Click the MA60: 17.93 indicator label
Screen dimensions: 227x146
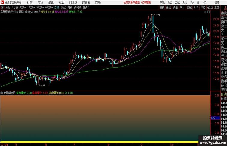click(x=76, y=12)
